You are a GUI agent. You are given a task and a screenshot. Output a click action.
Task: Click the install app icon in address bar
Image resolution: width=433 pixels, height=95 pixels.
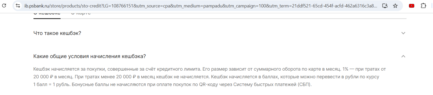click(x=385, y=6)
